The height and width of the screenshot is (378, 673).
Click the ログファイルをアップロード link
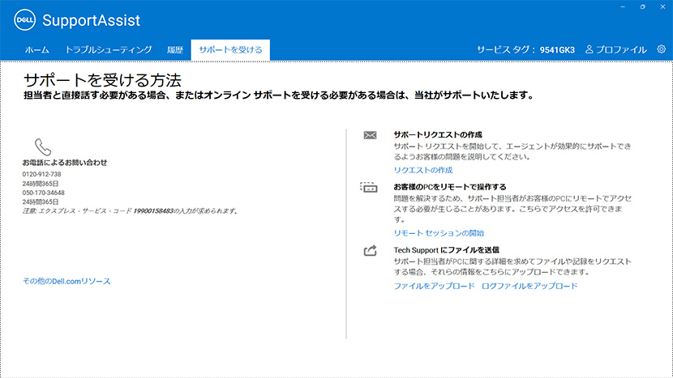pos(529,287)
